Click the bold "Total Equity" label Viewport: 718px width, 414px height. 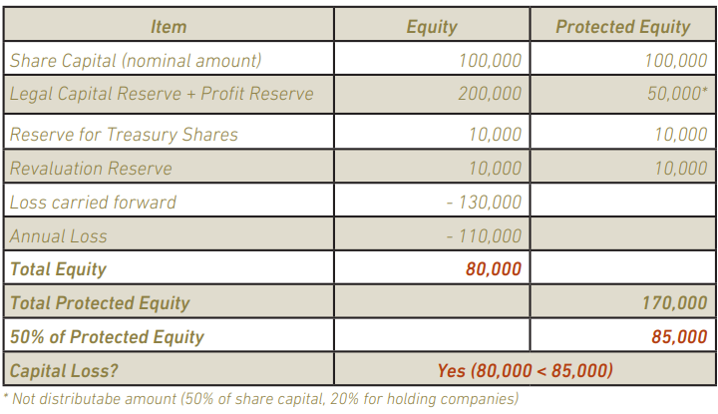pyautogui.click(x=58, y=268)
